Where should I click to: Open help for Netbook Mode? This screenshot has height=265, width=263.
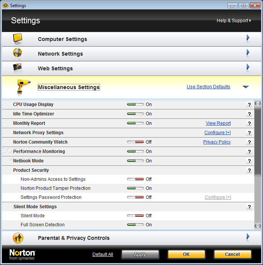pyautogui.click(x=249, y=161)
